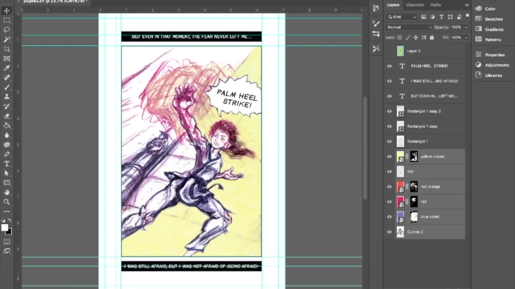Hide the Curves 2 layer
This screenshot has width=515, height=289.
click(389, 232)
